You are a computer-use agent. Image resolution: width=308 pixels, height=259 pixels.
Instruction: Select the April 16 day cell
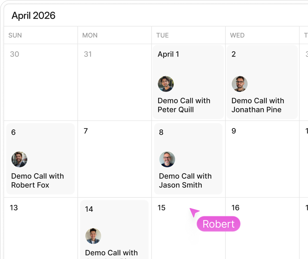pyautogui.click(x=262, y=228)
